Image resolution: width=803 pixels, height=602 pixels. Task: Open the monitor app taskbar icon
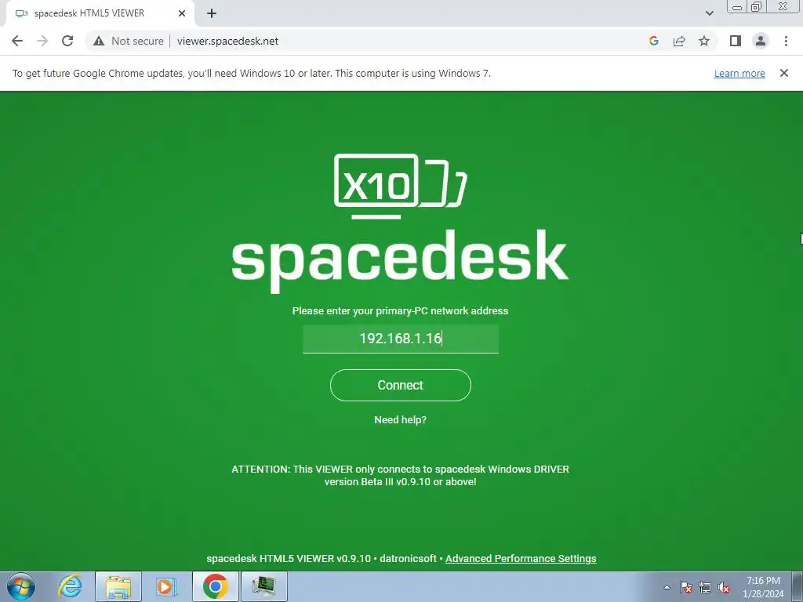(263, 586)
